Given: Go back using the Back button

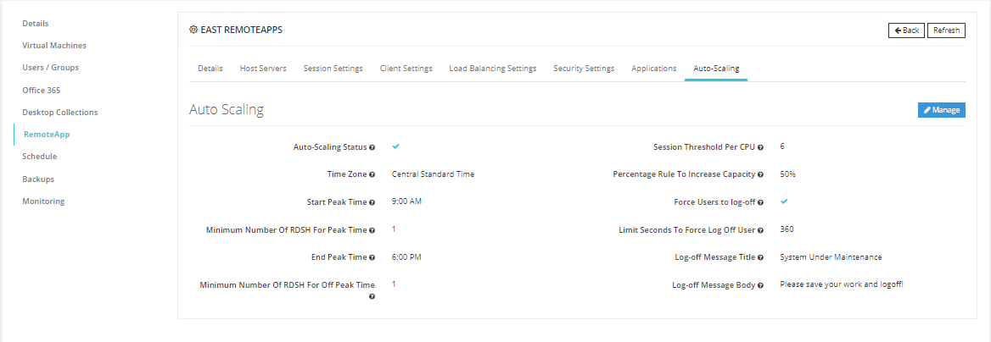Looking at the screenshot, I should click(x=906, y=30).
